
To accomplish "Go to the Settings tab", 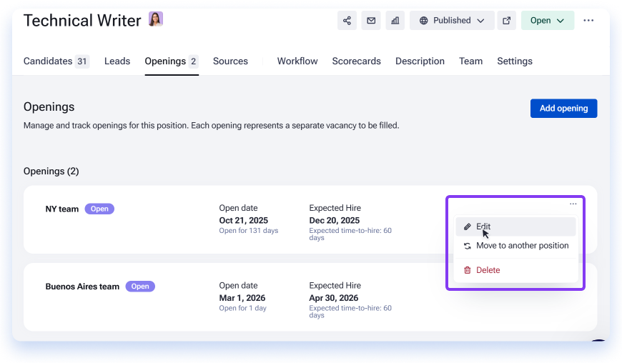I will click(515, 61).
